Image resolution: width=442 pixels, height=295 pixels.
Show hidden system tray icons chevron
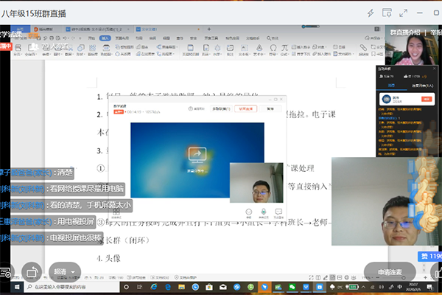coord(363,287)
